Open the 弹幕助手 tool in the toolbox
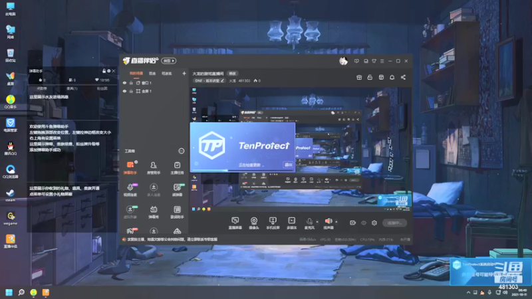 (x=130, y=167)
